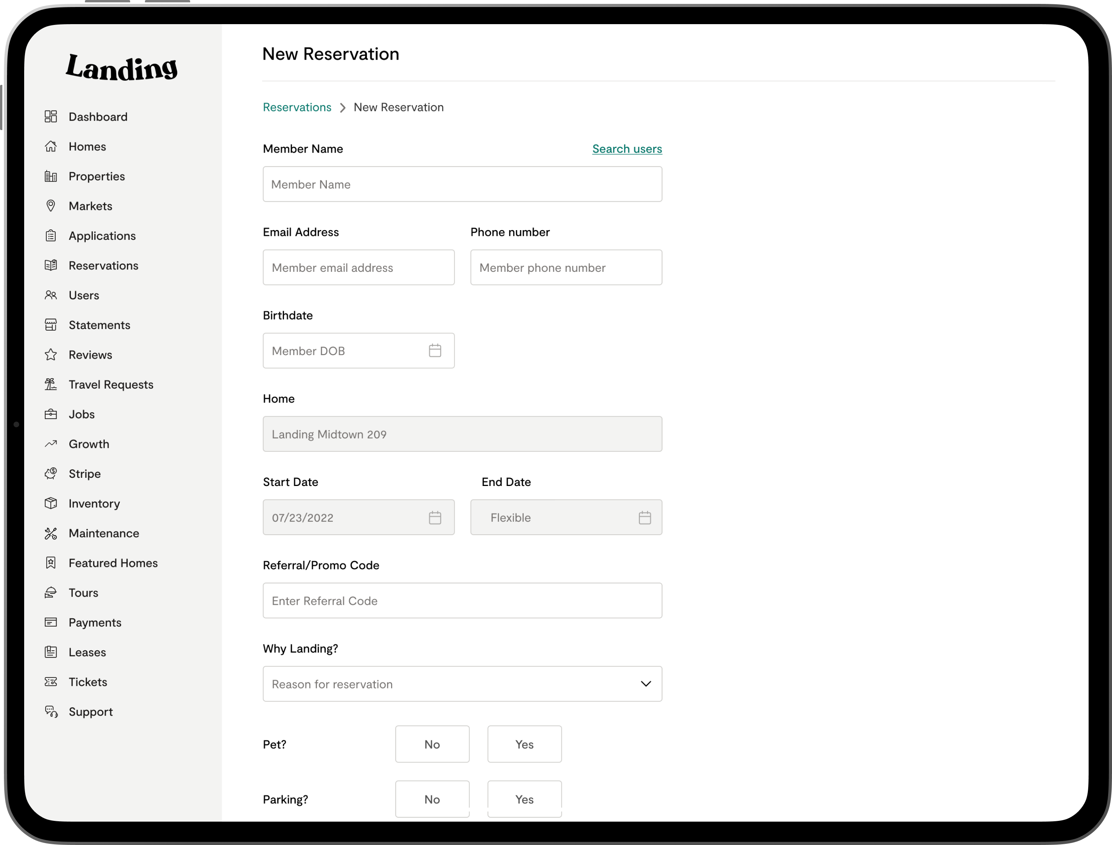The image size is (1112, 845).
Task: Click the Search users link
Action: pyautogui.click(x=627, y=149)
